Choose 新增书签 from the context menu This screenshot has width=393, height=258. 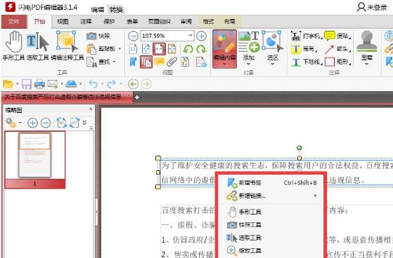tap(271, 183)
